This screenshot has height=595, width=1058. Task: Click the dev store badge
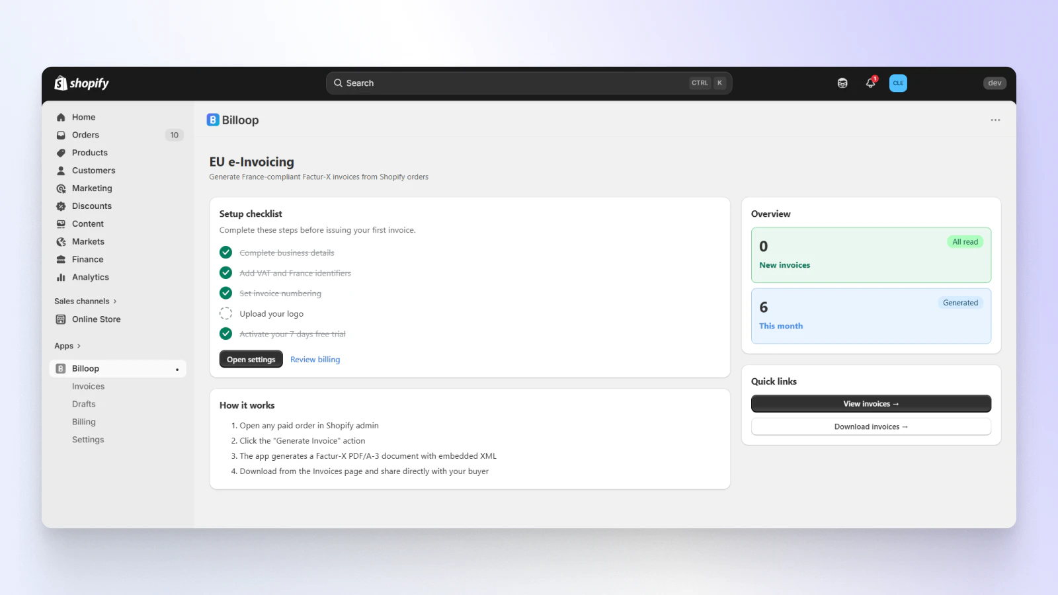[995, 83]
